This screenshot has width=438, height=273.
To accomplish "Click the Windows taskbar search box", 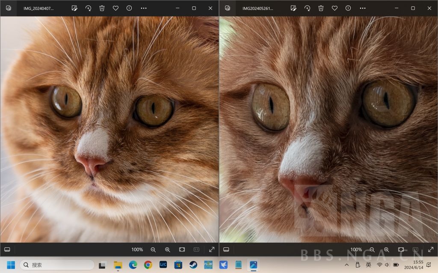I will point(57,265).
